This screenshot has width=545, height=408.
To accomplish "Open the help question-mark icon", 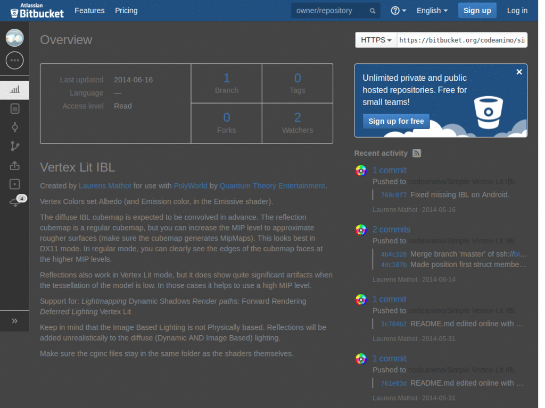I will tap(394, 10).
